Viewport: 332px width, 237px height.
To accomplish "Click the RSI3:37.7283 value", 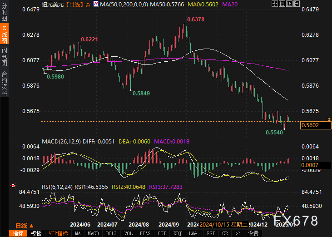I will click(166, 187).
